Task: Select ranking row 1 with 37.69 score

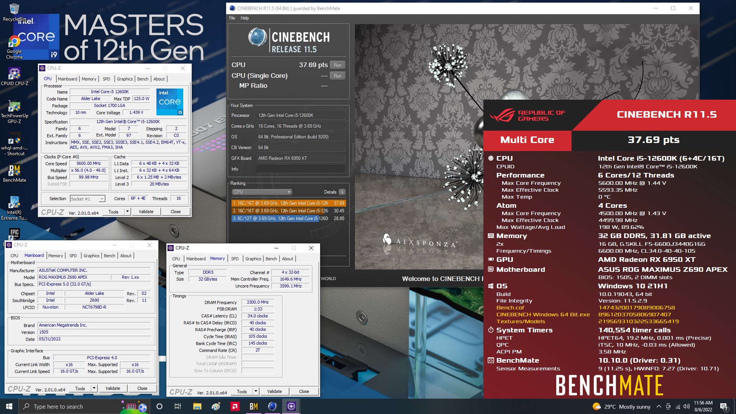Action: click(288, 203)
